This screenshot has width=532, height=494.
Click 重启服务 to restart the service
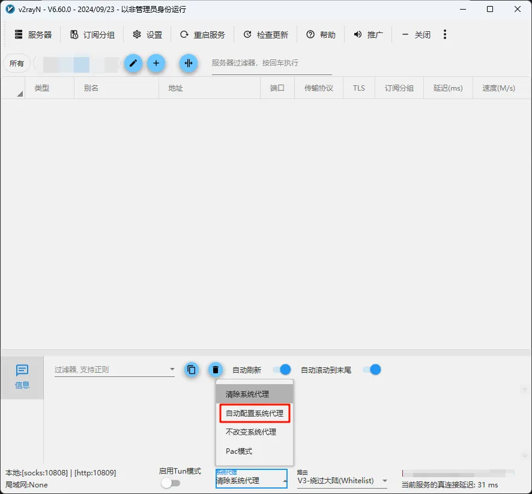(x=202, y=35)
